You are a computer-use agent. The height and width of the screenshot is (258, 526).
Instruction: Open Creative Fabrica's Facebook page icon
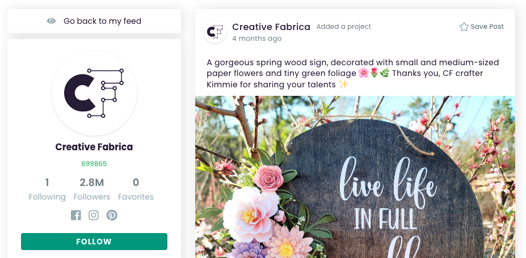(76, 215)
